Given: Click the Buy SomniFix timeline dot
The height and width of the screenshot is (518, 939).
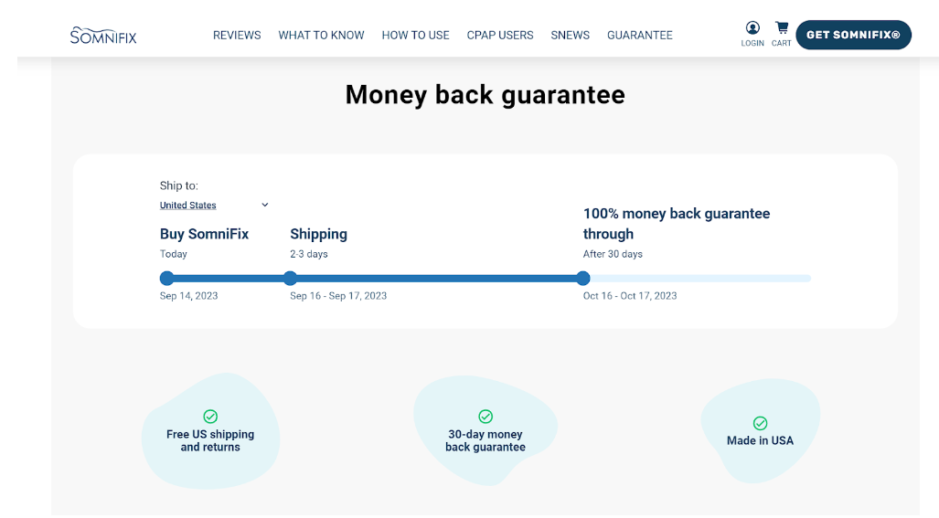Looking at the screenshot, I should pyautogui.click(x=166, y=279).
